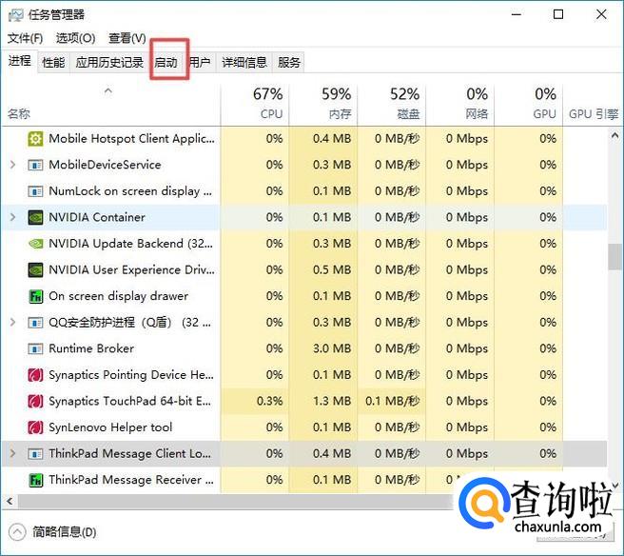Click the Synaptics Pointing Device Helper icon
Screen dimensions: 624x556
35,375
